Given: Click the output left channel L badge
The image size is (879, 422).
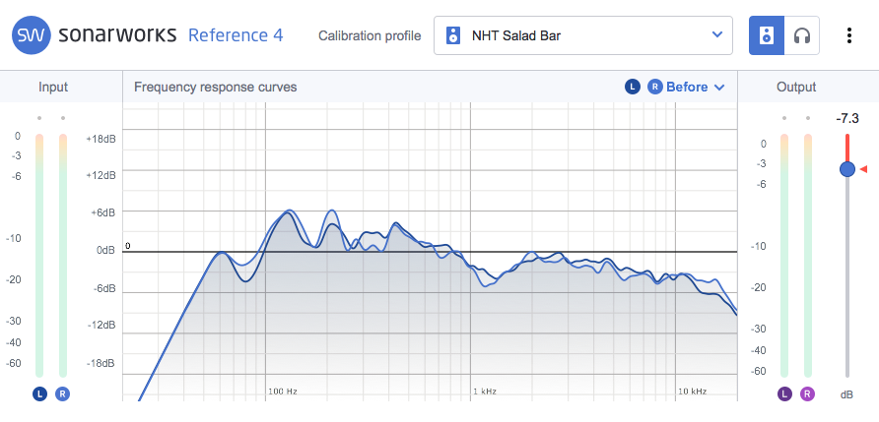Looking at the screenshot, I should pos(784,393).
